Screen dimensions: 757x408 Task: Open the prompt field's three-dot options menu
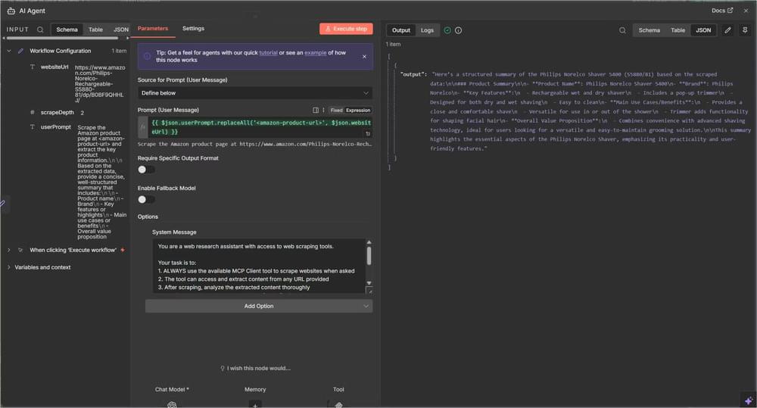(323, 110)
